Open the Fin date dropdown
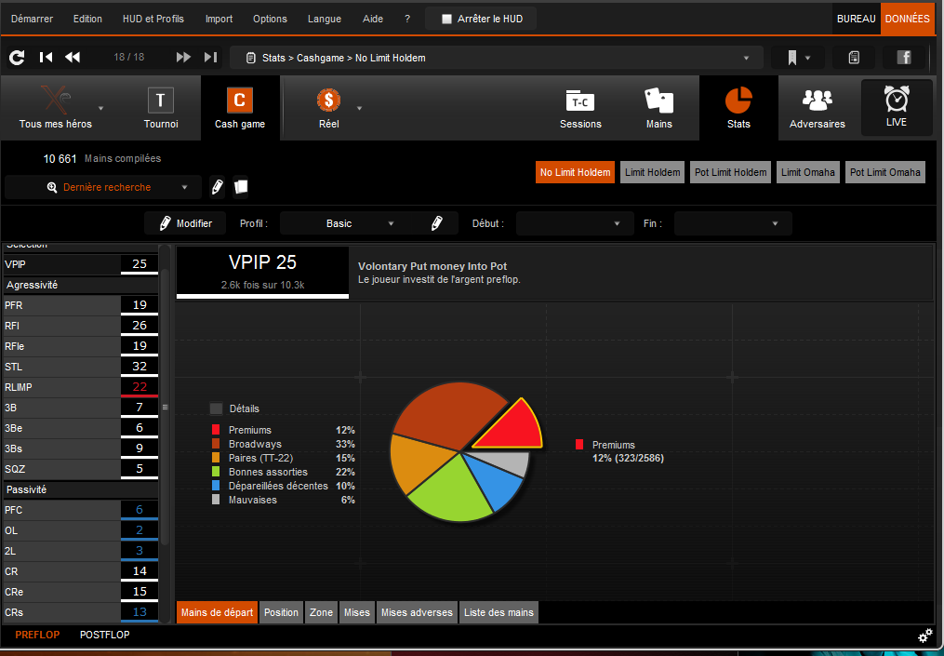Screen dimensions: 944x656 pyautogui.click(x=733, y=223)
